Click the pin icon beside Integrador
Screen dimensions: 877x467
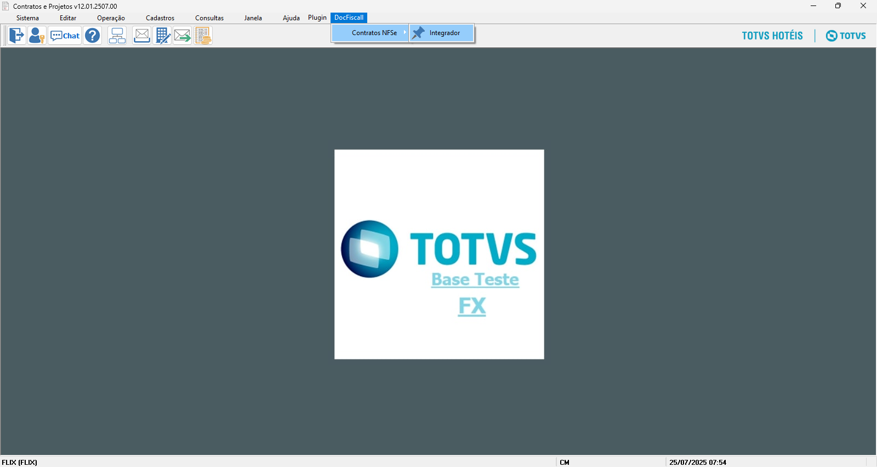coord(418,33)
